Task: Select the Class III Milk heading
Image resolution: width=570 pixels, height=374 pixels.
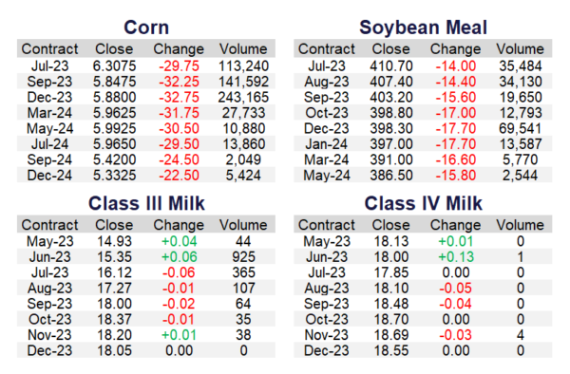Action: [146, 203]
